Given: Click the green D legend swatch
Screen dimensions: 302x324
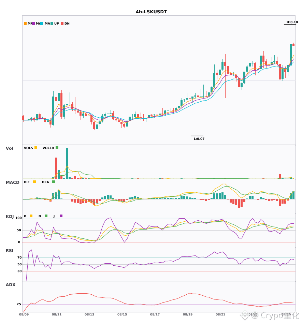Looking at the screenshot, I should tap(46, 216).
